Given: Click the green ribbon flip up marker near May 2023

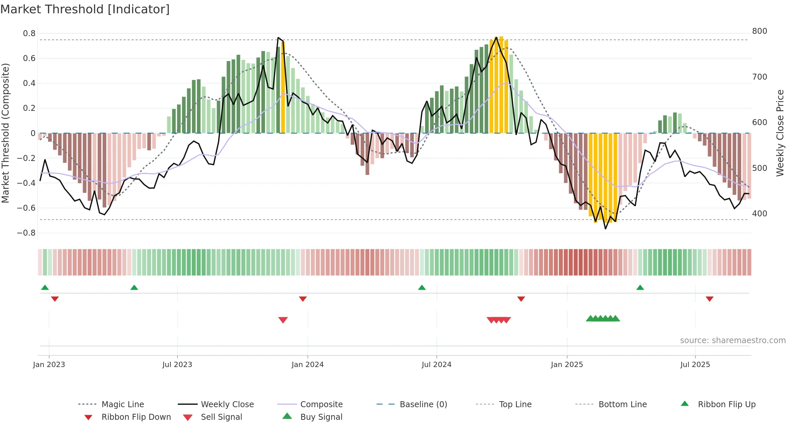Looking at the screenshot, I should (134, 287).
